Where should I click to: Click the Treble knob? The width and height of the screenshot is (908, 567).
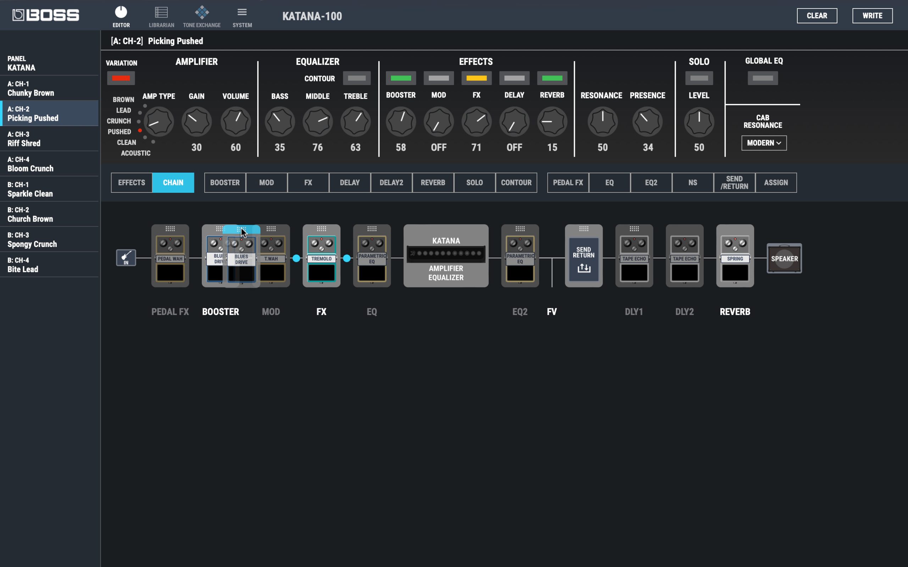coord(356,122)
